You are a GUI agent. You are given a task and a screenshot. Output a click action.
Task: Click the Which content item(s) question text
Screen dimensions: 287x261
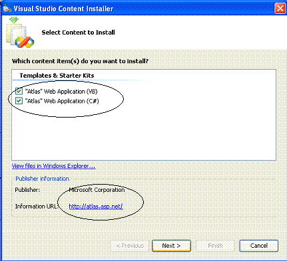(x=80, y=61)
